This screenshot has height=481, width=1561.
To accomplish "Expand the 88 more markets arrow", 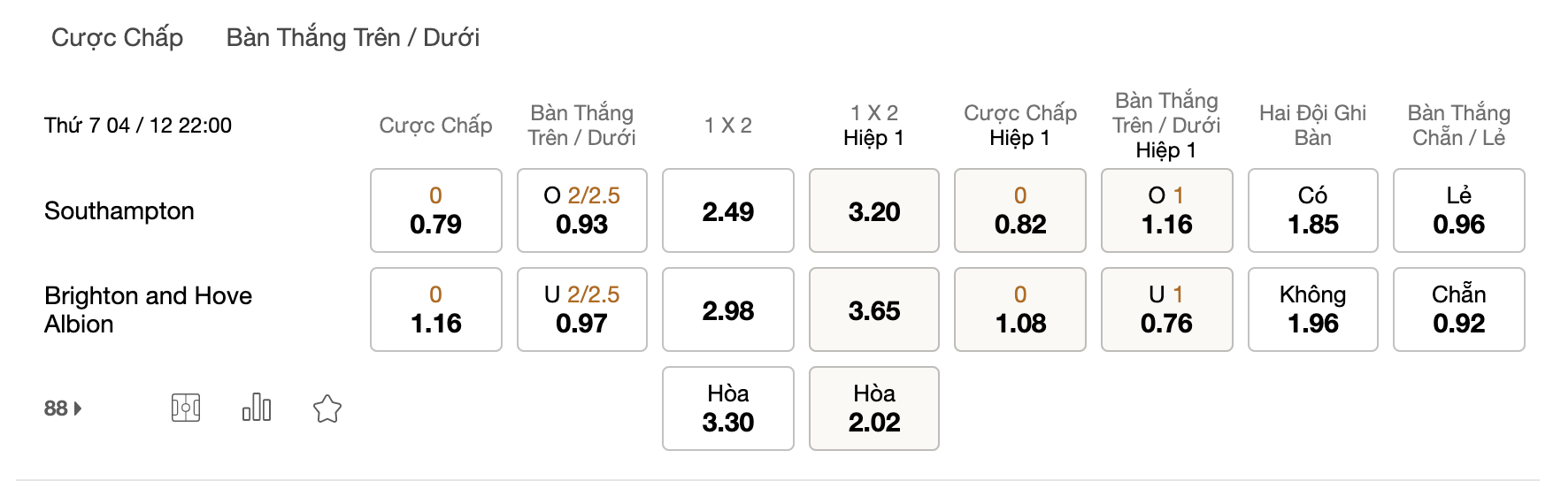I will click(x=63, y=408).
